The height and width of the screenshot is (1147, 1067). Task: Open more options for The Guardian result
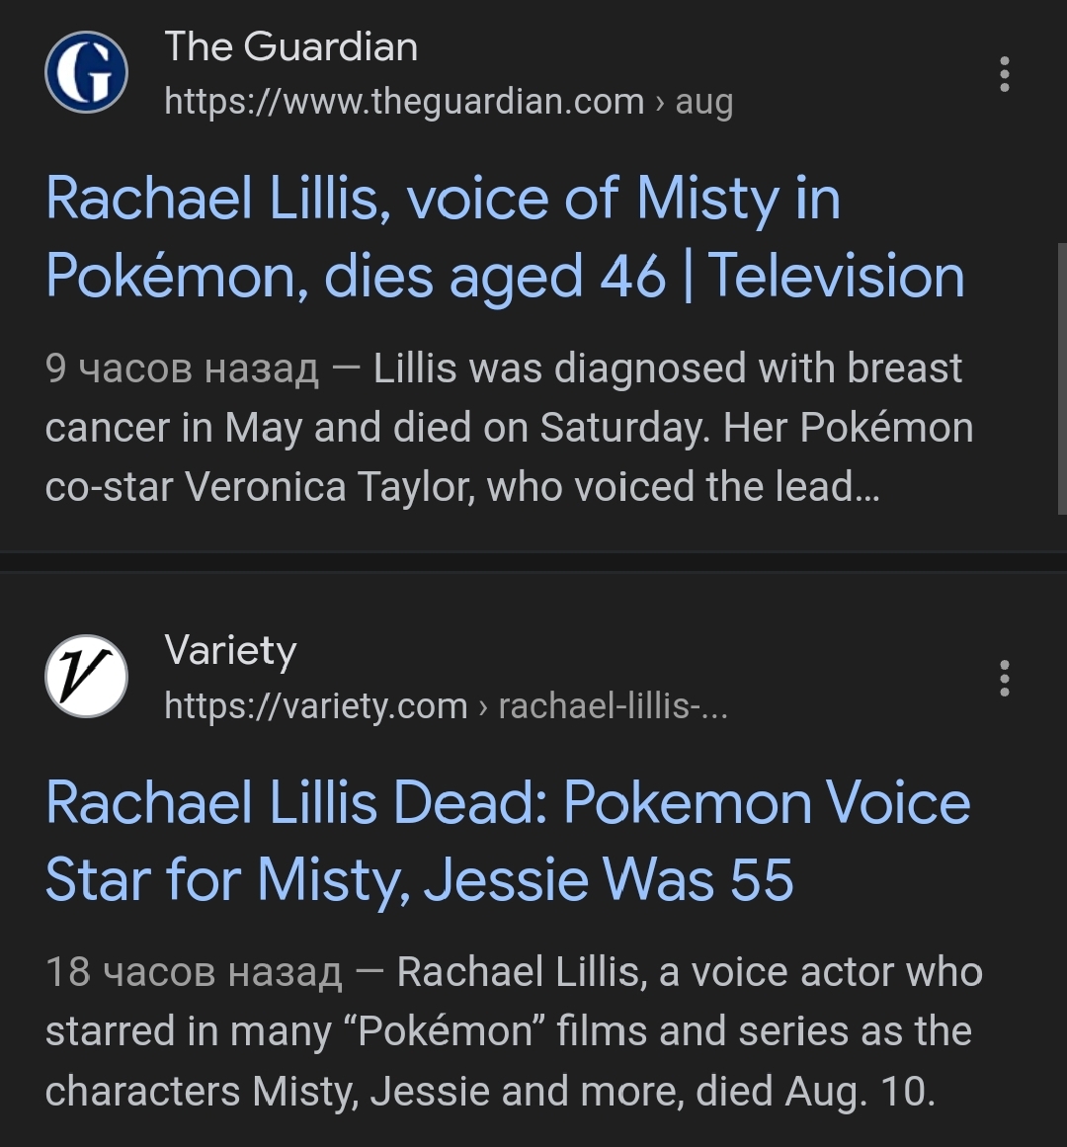1004,74
